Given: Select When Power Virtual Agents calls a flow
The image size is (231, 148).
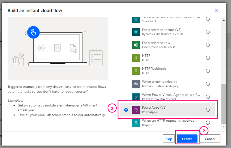Looking at the screenshot, I should [171, 95].
